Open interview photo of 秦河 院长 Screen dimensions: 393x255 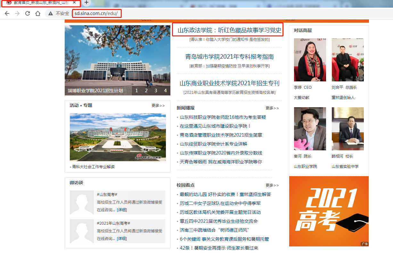pos(310,129)
